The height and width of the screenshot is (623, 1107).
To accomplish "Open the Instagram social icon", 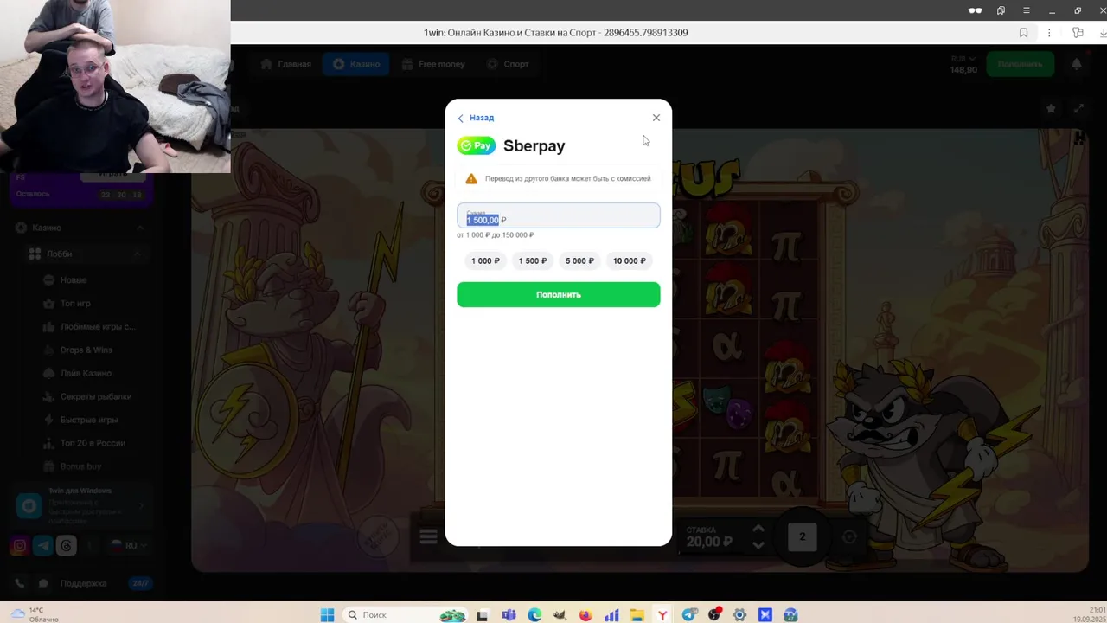I will pos(19,546).
